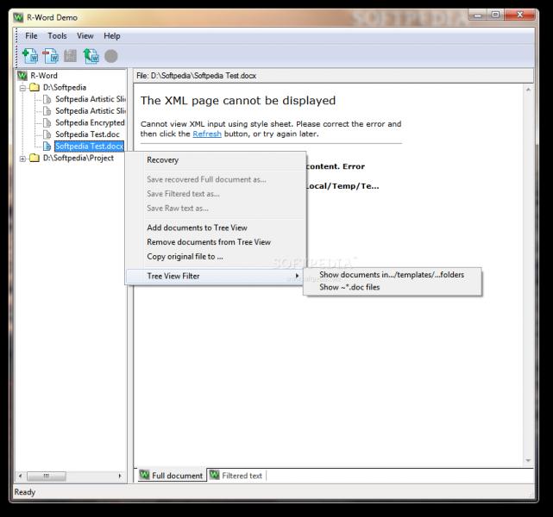
Task: Click the remove document toolbar icon
Action: tap(50, 56)
